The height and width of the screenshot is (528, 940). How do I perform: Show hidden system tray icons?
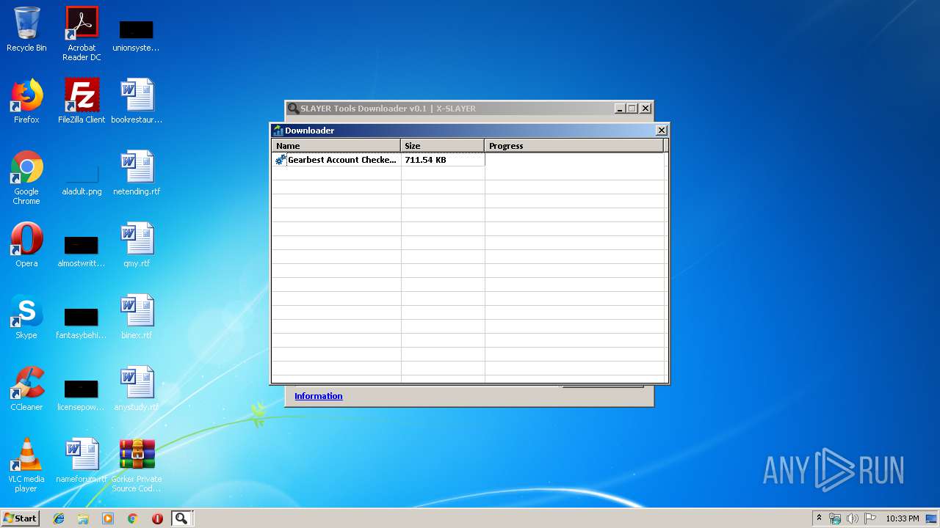819,518
